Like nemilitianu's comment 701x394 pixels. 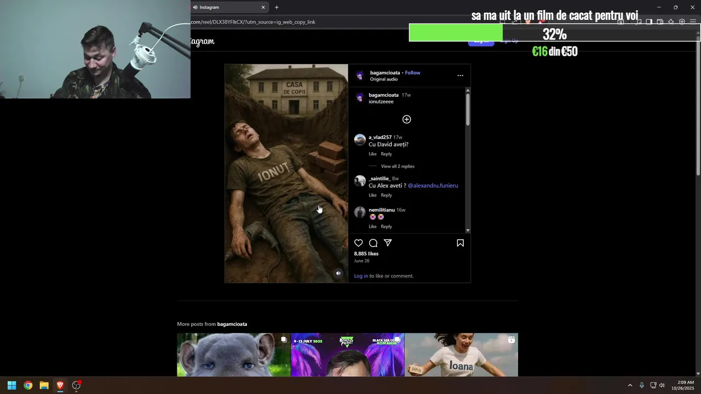(372, 227)
